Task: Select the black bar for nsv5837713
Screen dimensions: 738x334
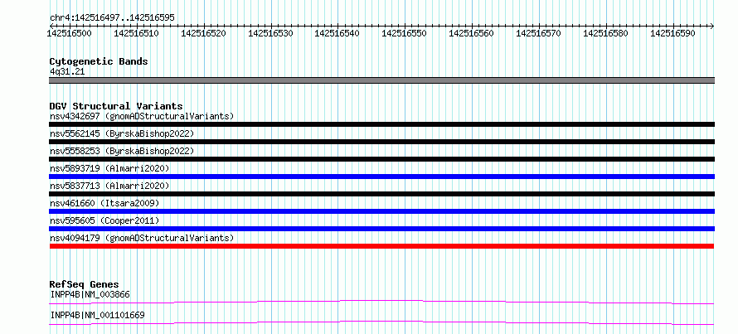Action: pos(382,194)
